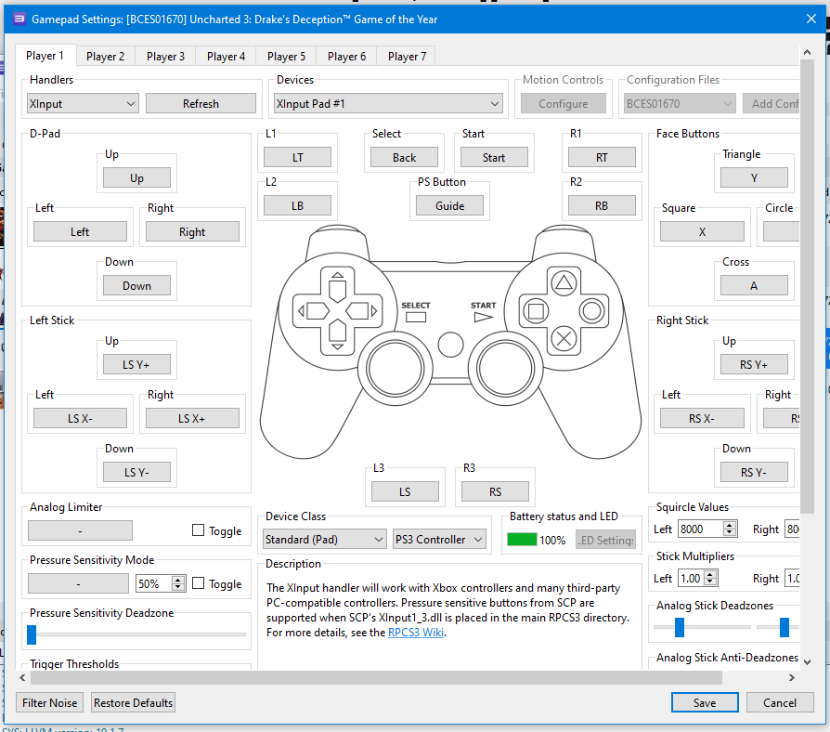Open the Handlers XInput dropdown
830x732 pixels.
83,104
